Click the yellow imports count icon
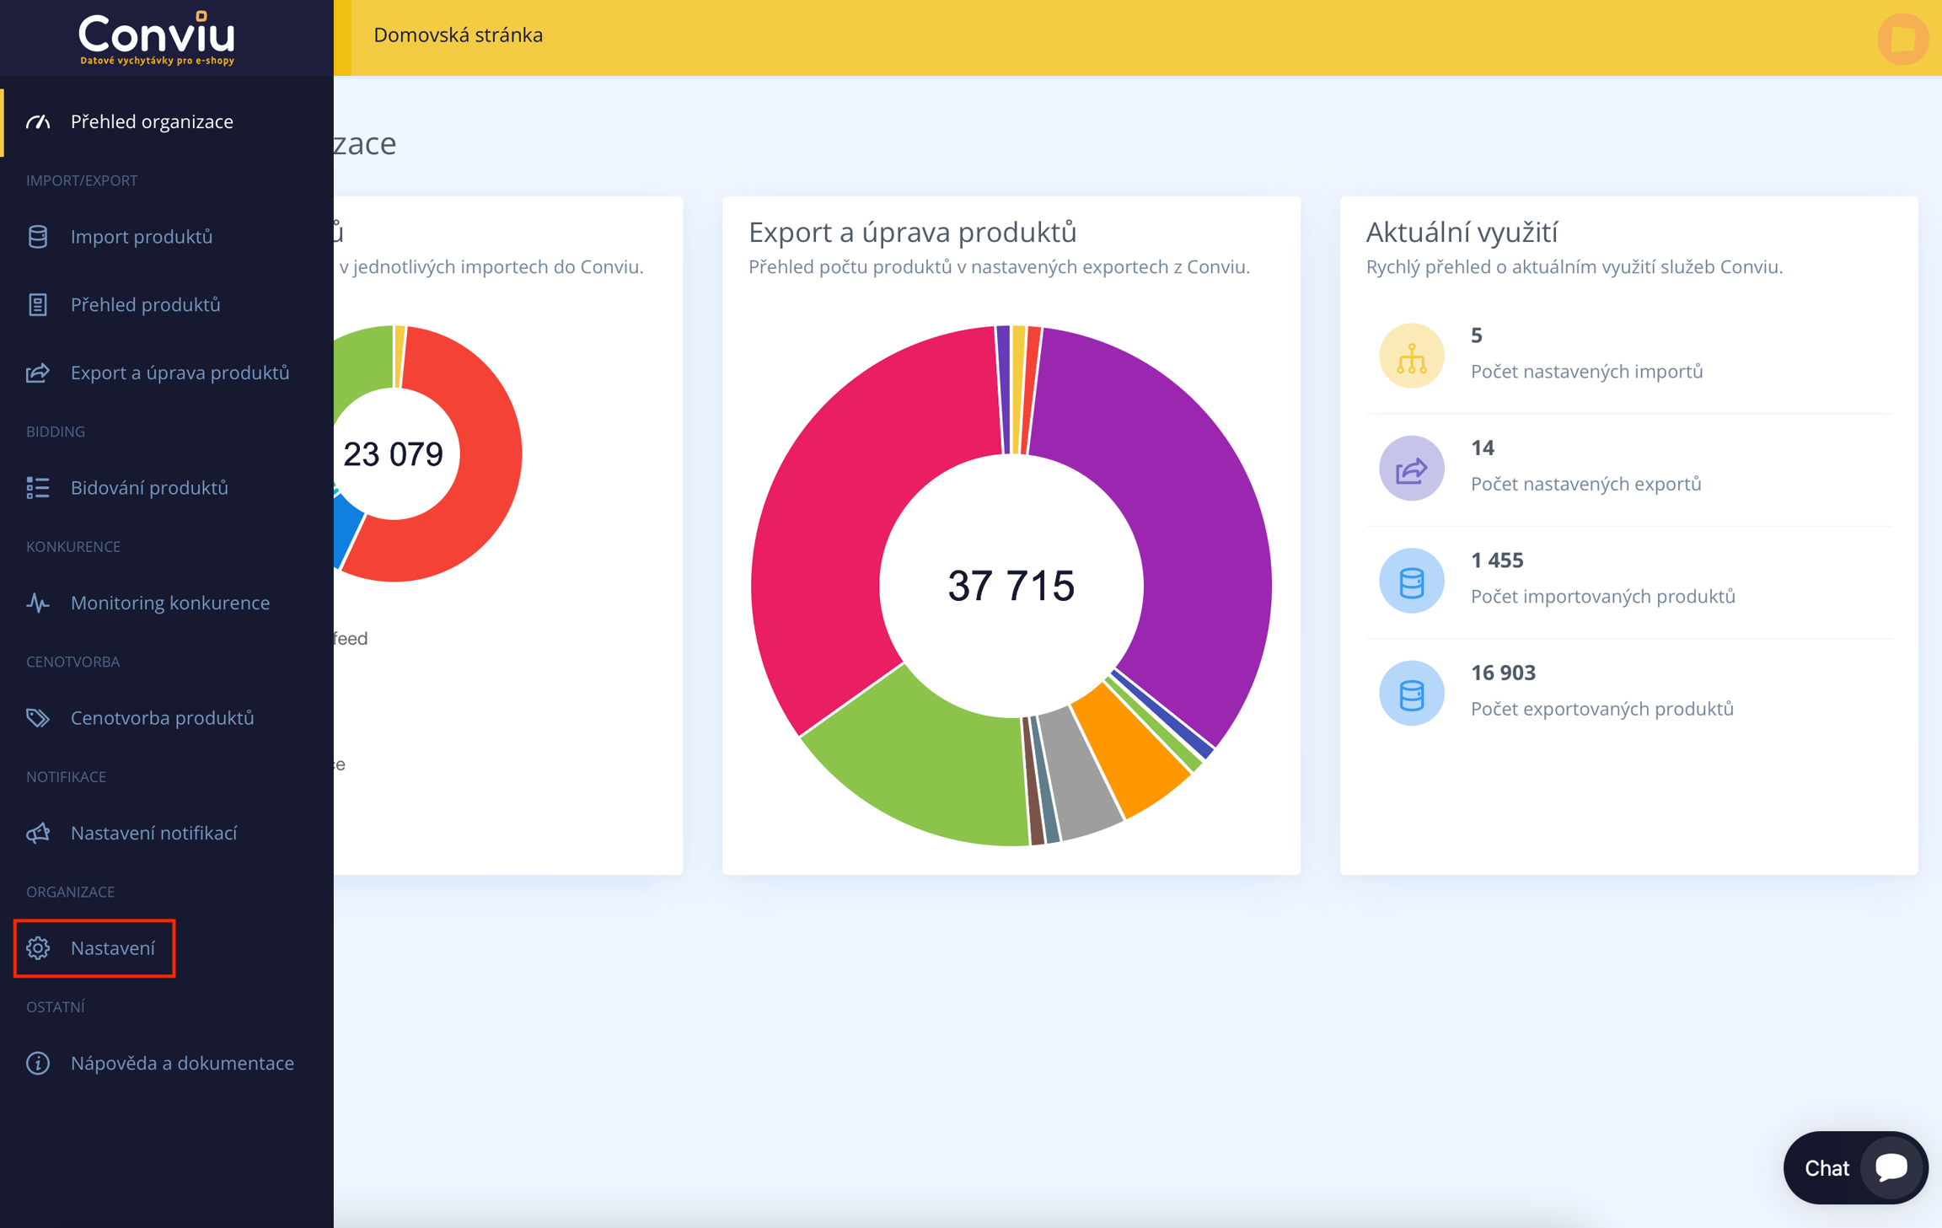The width and height of the screenshot is (1942, 1228). [1411, 356]
